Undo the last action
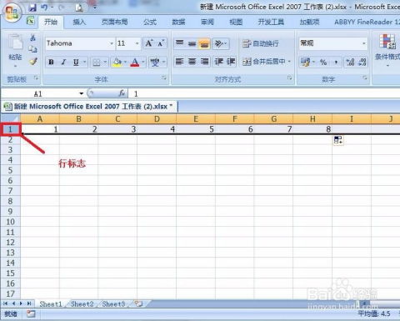 pos(44,8)
